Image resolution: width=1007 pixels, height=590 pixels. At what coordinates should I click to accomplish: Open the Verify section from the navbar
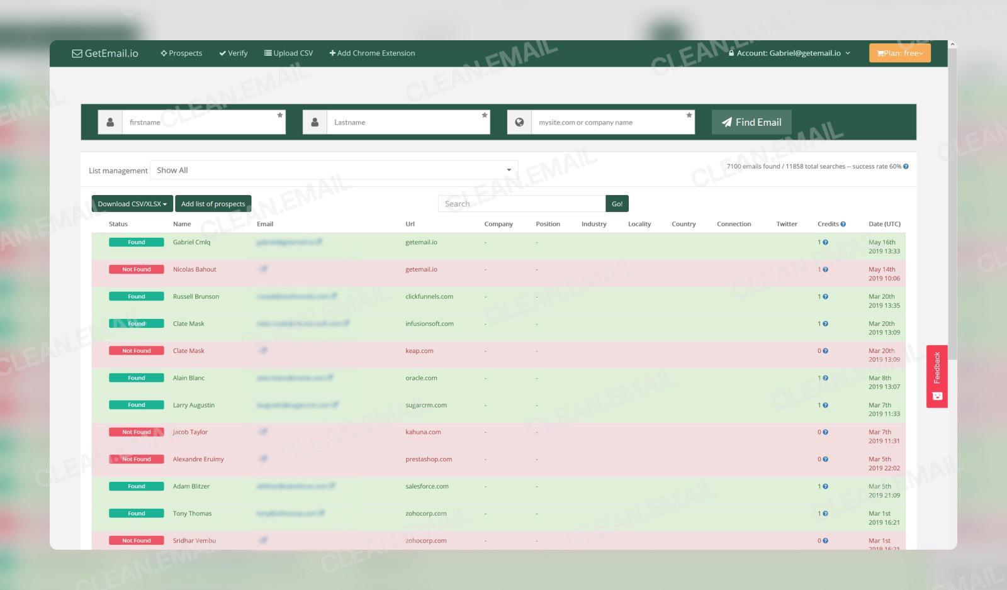pyautogui.click(x=233, y=53)
